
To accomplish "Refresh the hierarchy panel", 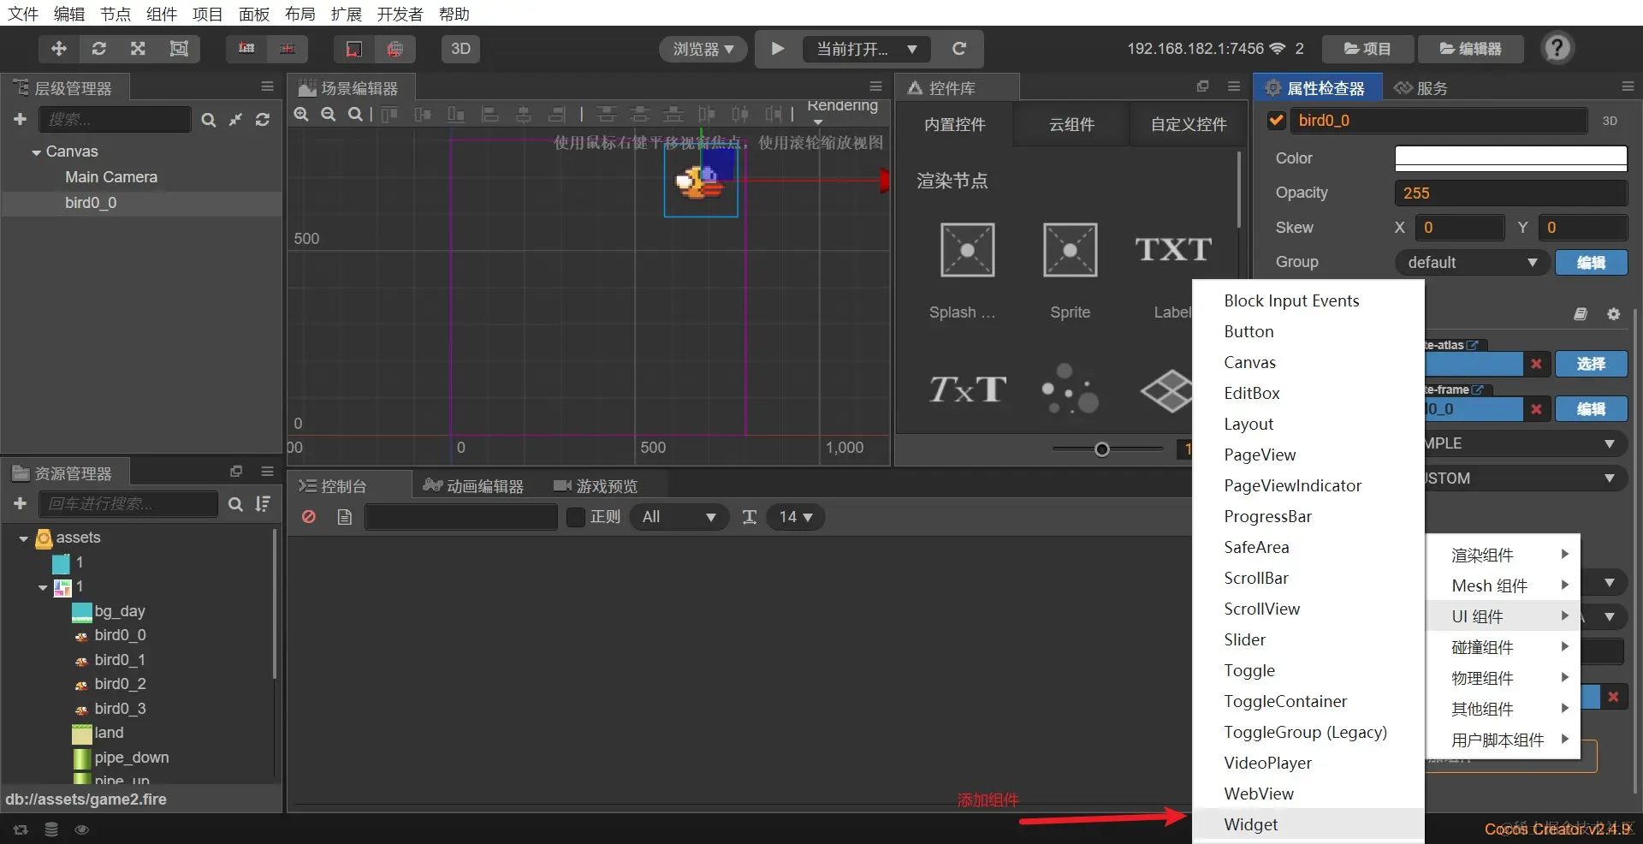I will [263, 120].
